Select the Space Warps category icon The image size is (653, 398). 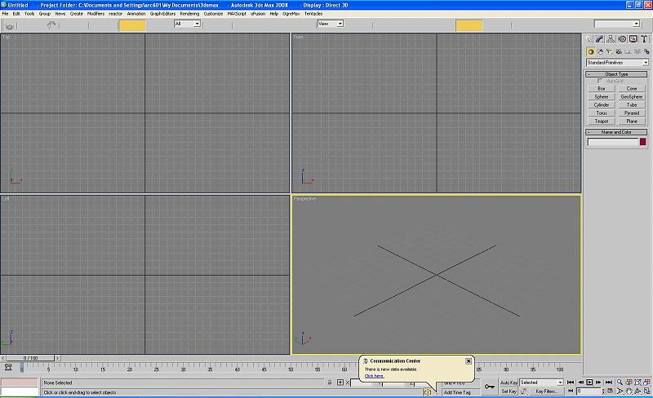click(637, 51)
